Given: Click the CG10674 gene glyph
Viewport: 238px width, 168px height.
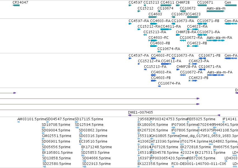Looking at the screenshot, I should tap(159, 11).
